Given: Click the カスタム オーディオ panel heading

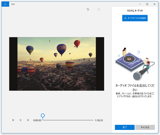Looking at the screenshot, I should [135, 11].
